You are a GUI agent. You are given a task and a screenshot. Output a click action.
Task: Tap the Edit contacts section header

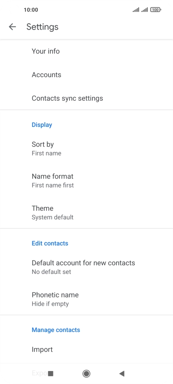[50, 243]
